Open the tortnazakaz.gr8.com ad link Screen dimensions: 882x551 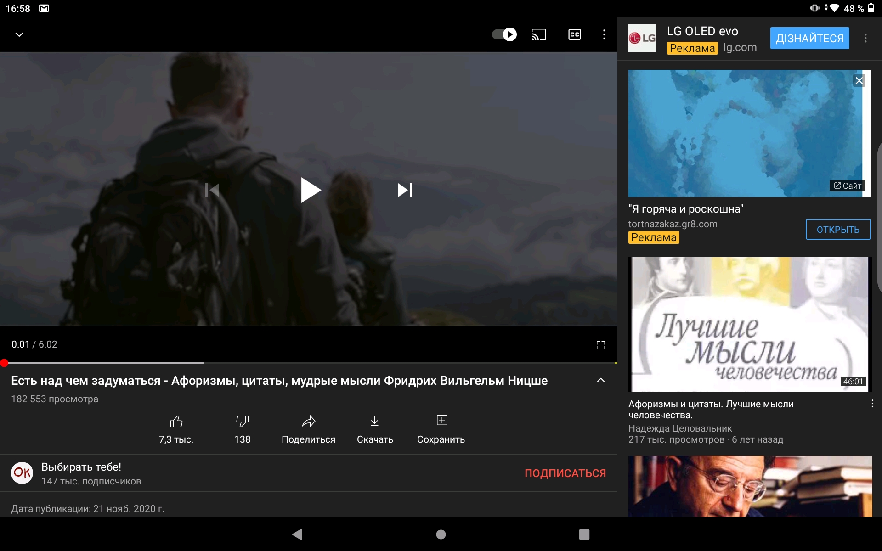(x=673, y=224)
